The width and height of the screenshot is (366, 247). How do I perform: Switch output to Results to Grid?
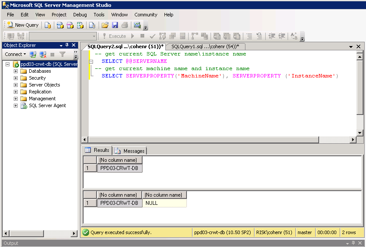[x=227, y=36]
